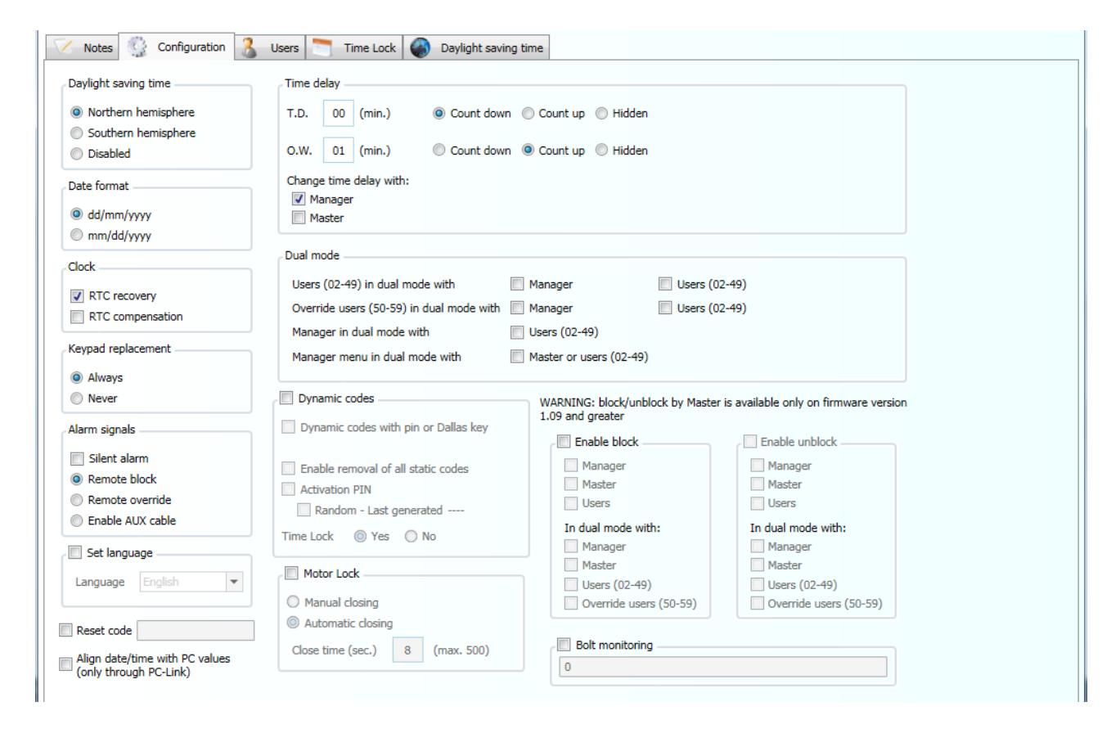Select Always keypad replacement

point(97,377)
